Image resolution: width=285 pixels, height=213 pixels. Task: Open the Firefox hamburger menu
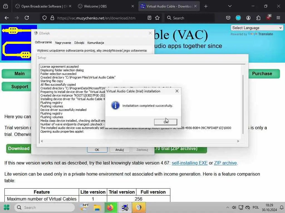pyautogui.click(x=278, y=18)
